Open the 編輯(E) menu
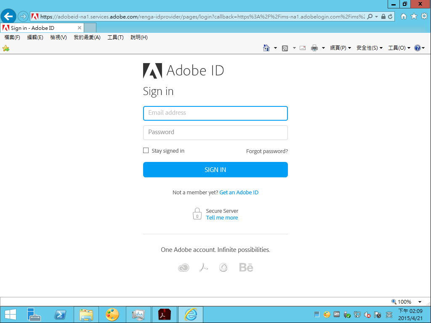This screenshot has width=431, height=323. click(35, 37)
